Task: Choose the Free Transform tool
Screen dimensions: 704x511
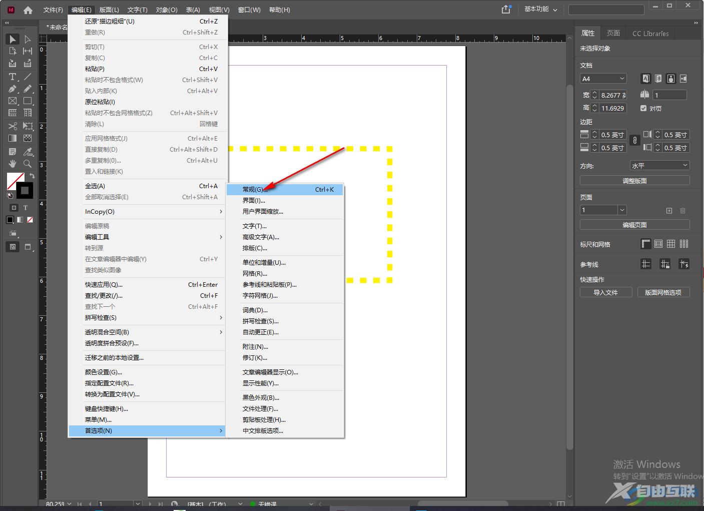Action: click(x=28, y=126)
